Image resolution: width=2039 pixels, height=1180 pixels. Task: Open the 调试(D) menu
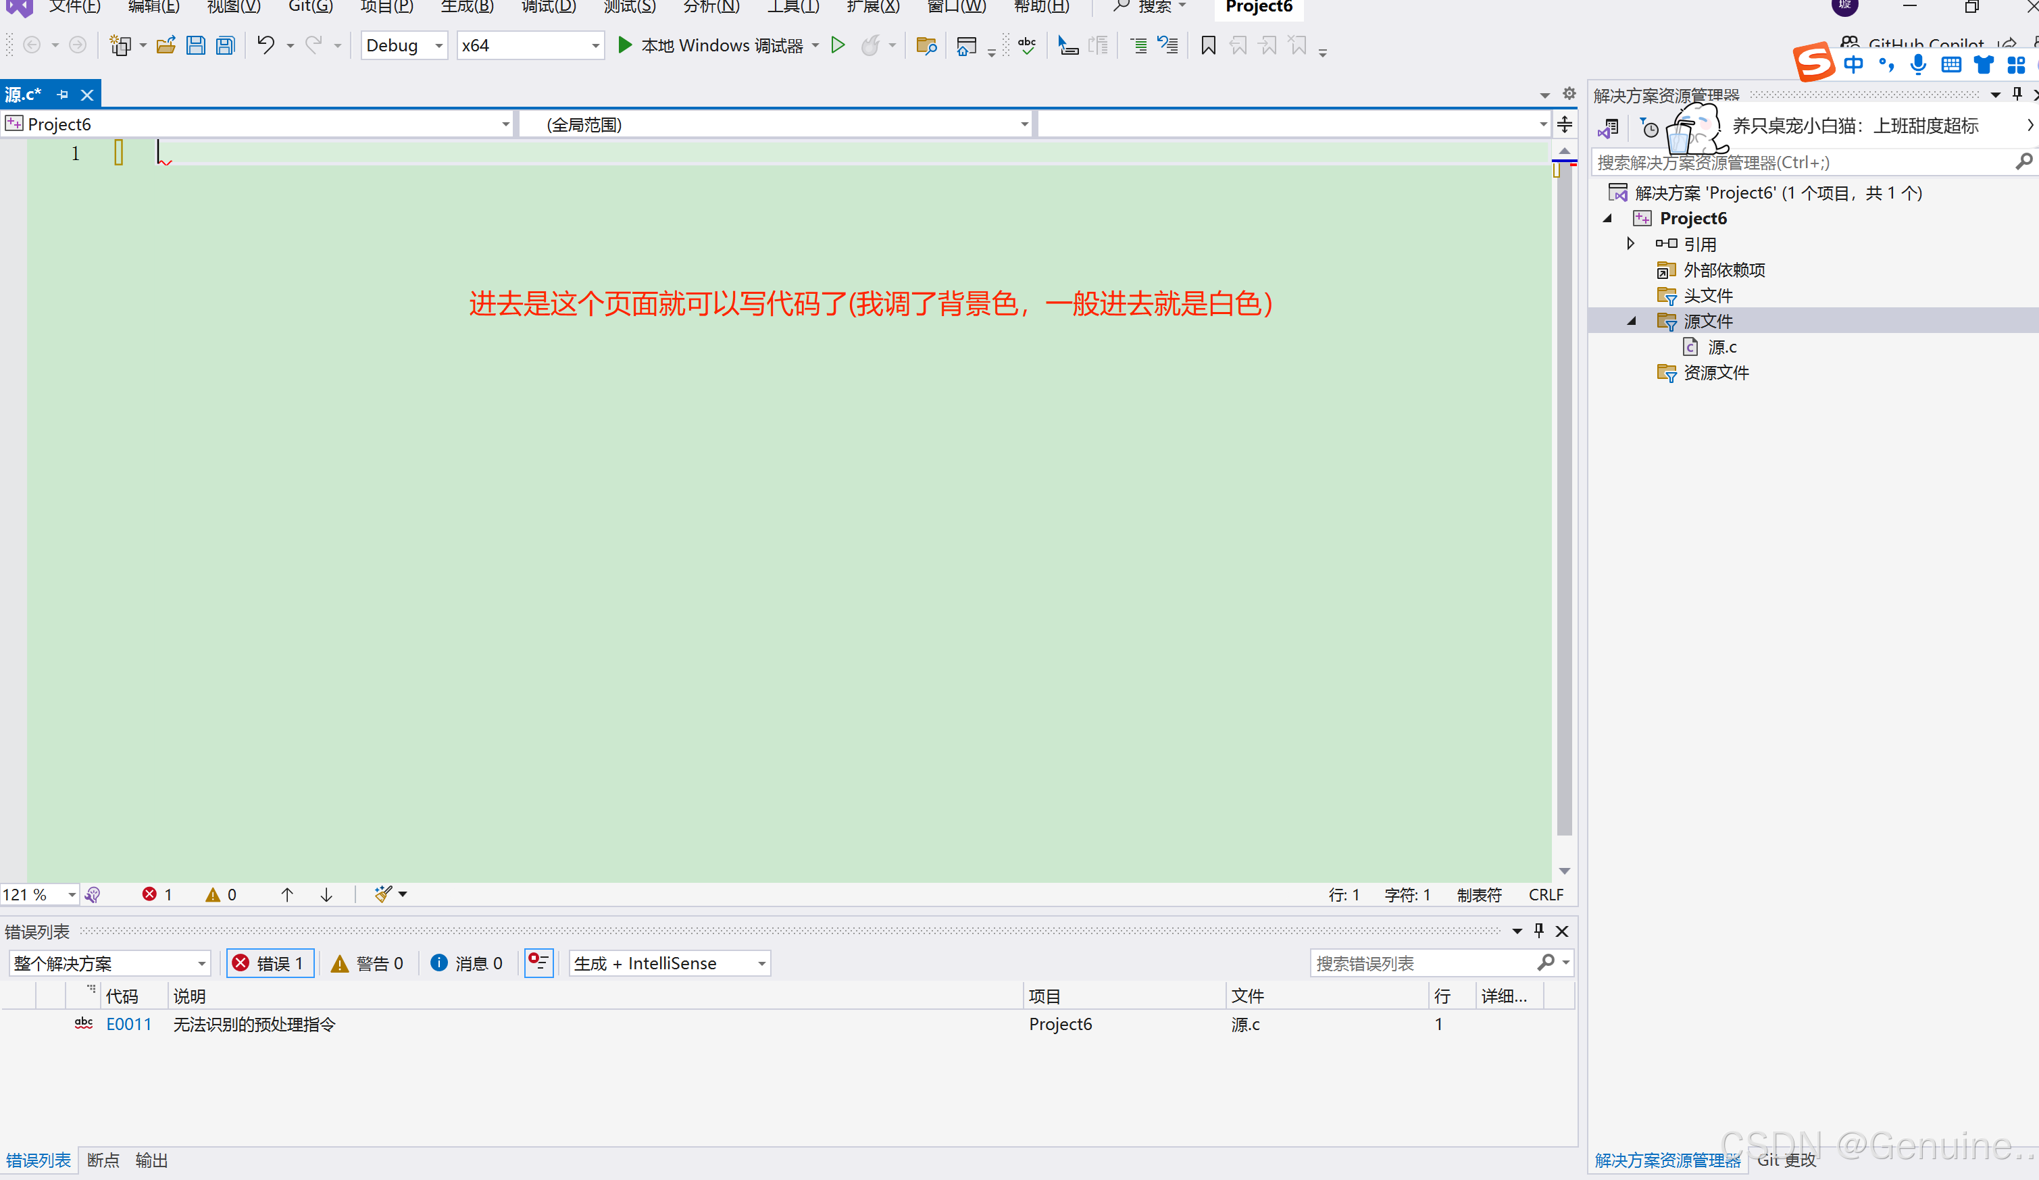coord(548,7)
